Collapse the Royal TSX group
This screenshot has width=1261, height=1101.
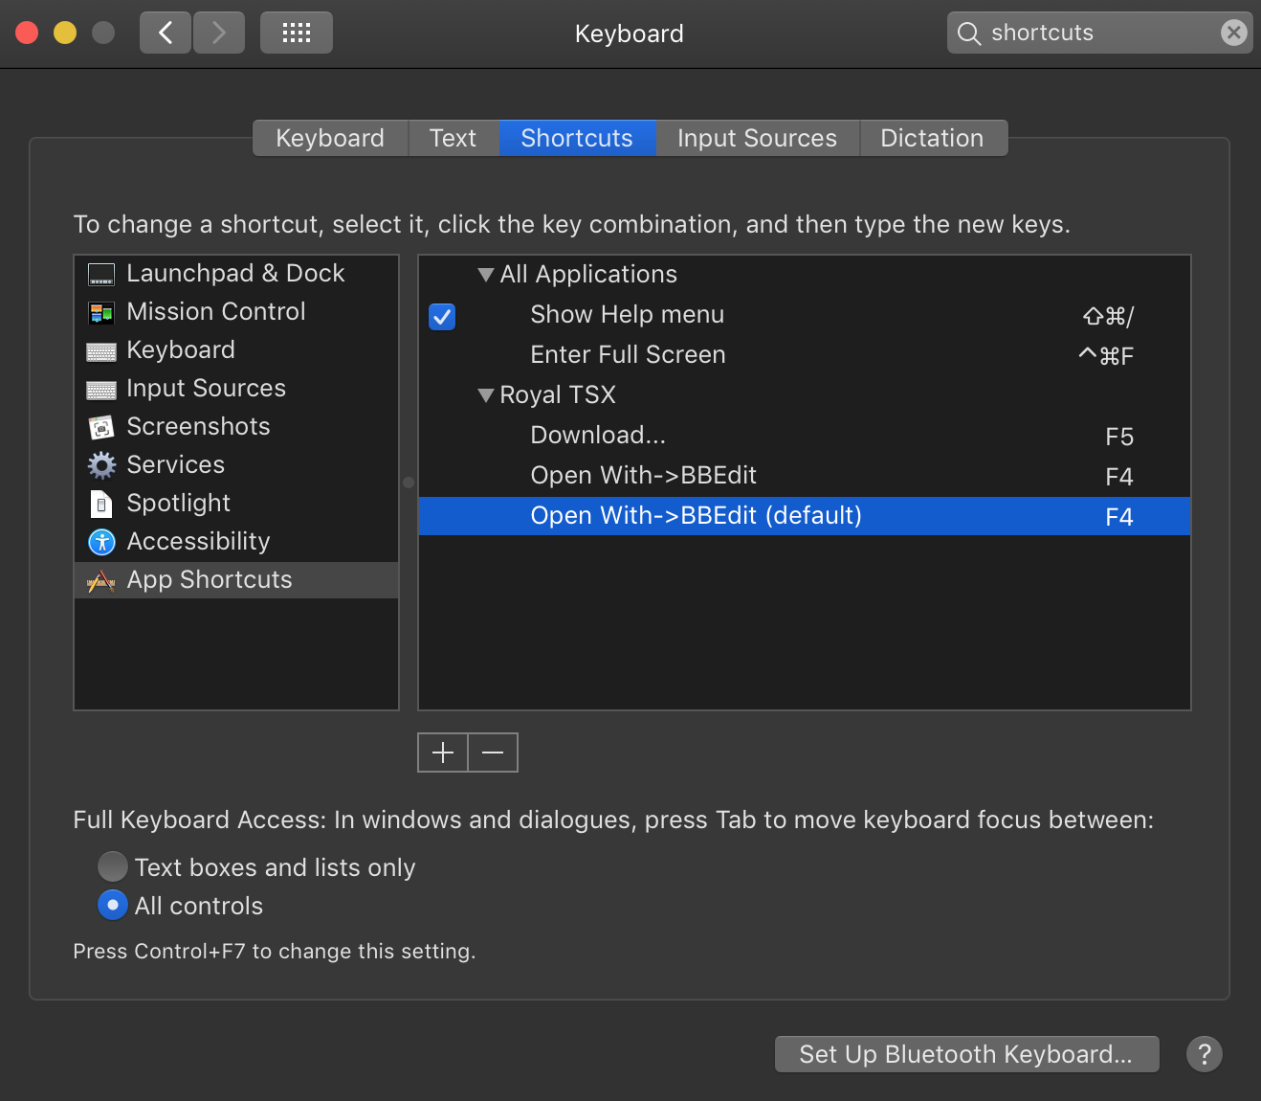pyautogui.click(x=486, y=395)
